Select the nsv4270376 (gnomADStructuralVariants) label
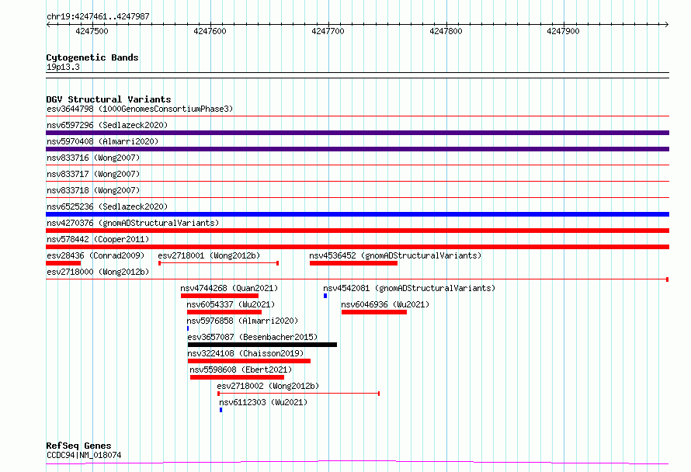The width and height of the screenshot is (691, 472). pyautogui.click(x=133, y=223)
